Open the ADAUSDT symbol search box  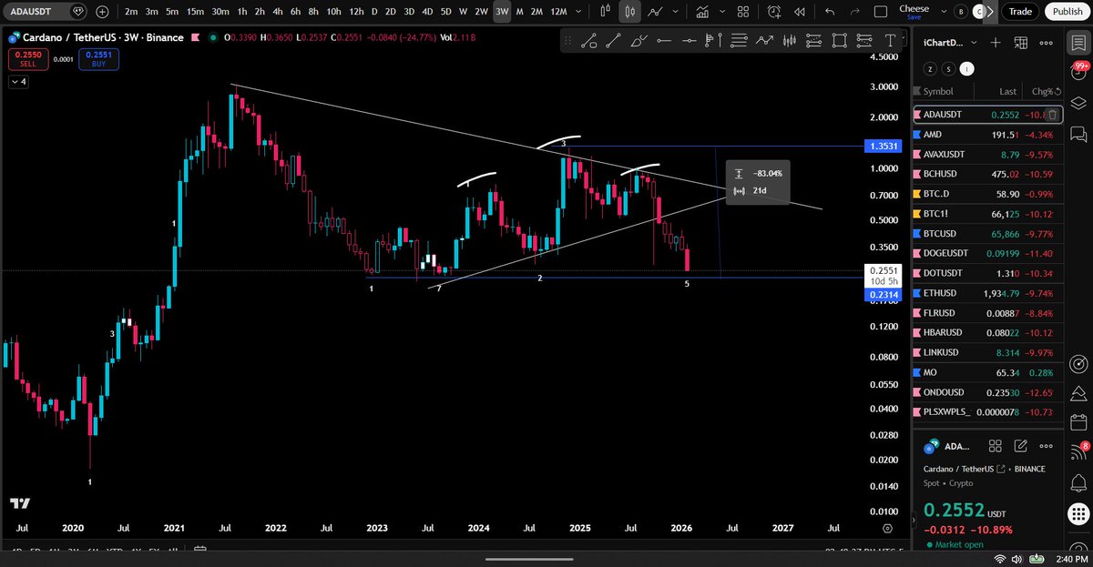[44, 12]
